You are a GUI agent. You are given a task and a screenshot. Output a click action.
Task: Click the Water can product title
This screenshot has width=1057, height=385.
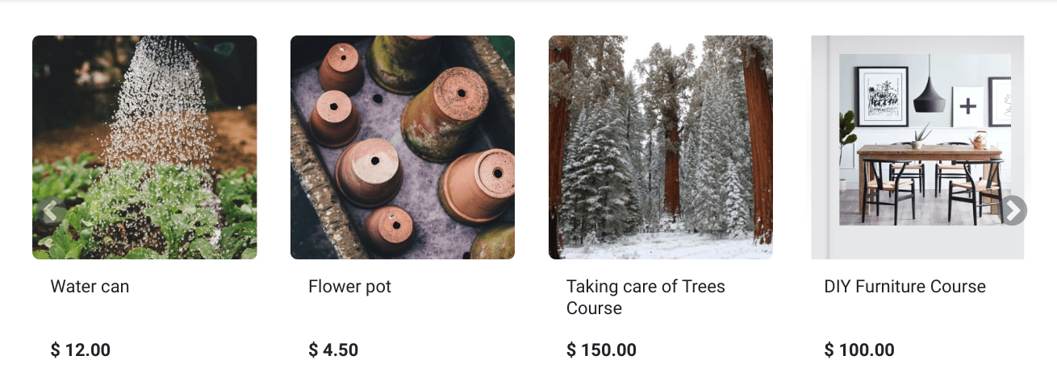(x=90, y=287)
